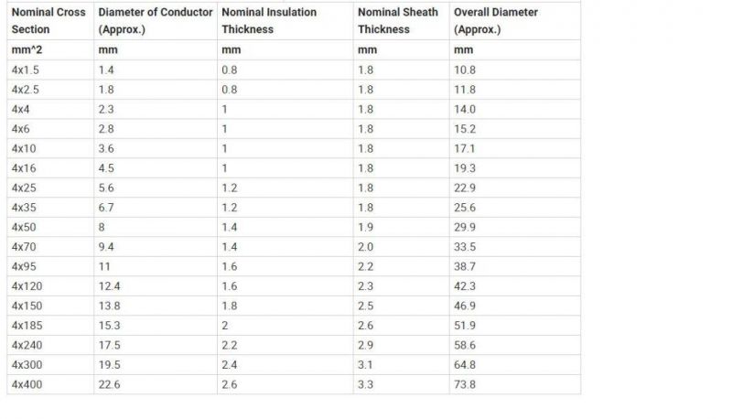
Task: Click the 12.4 conductor diameter value
Action: coord(155,286)
